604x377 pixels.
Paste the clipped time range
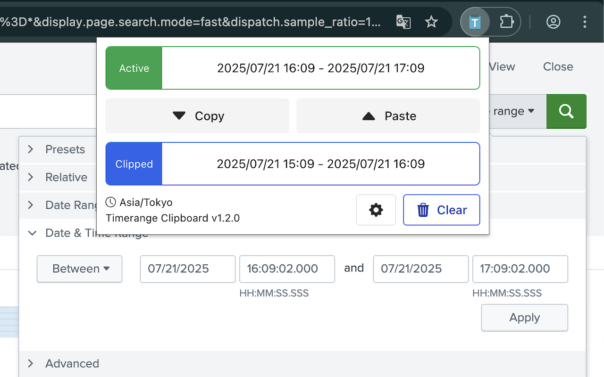tap(388, 116)
